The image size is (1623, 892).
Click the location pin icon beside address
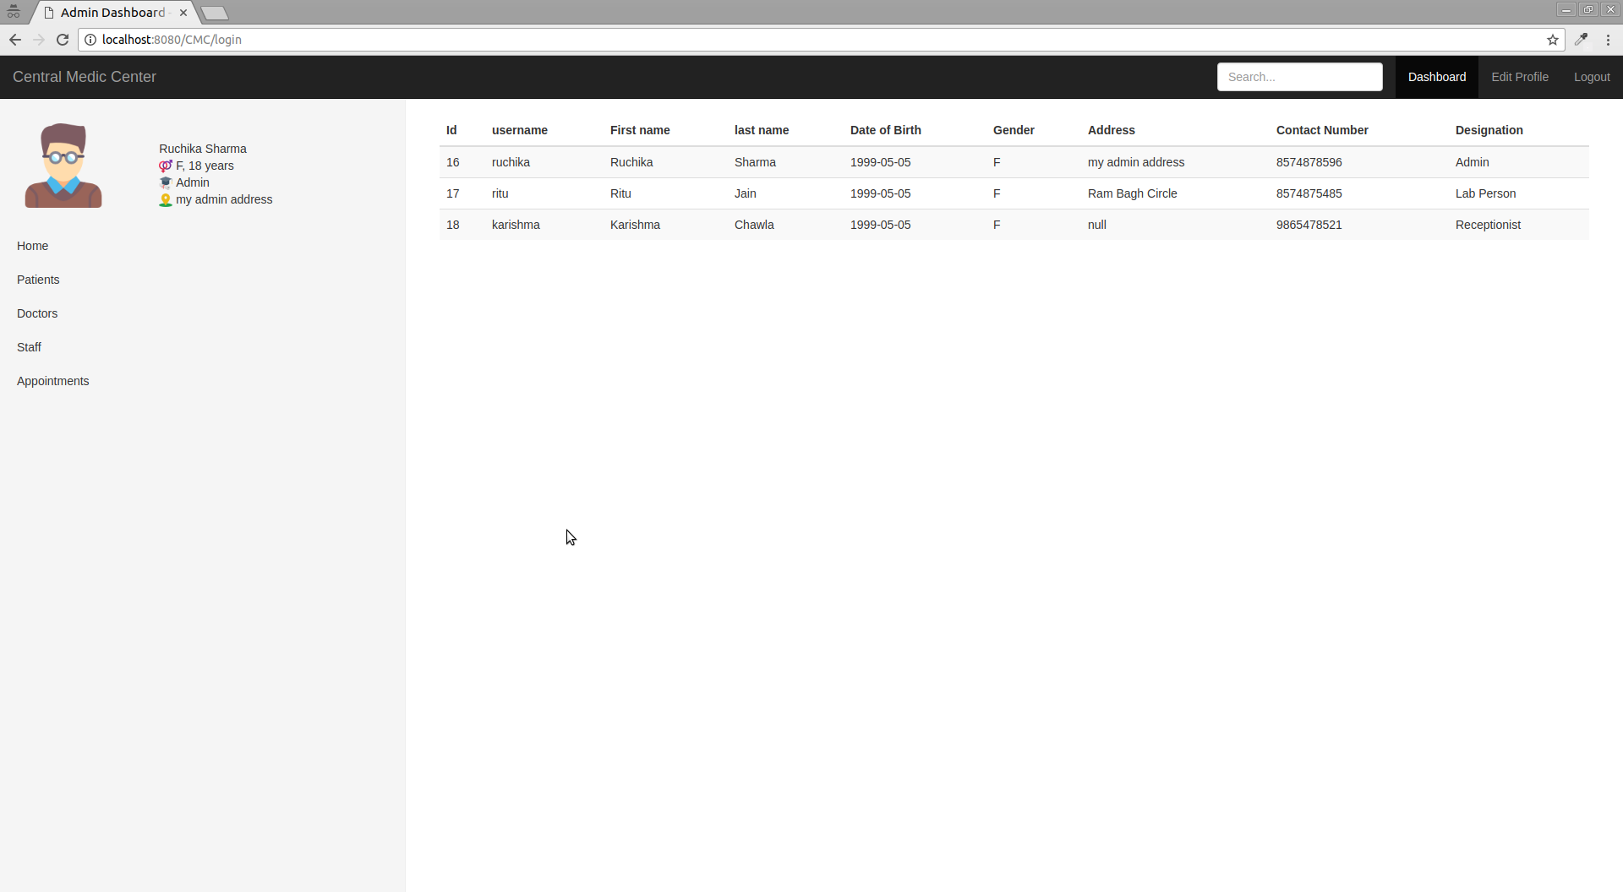(165, 200)
